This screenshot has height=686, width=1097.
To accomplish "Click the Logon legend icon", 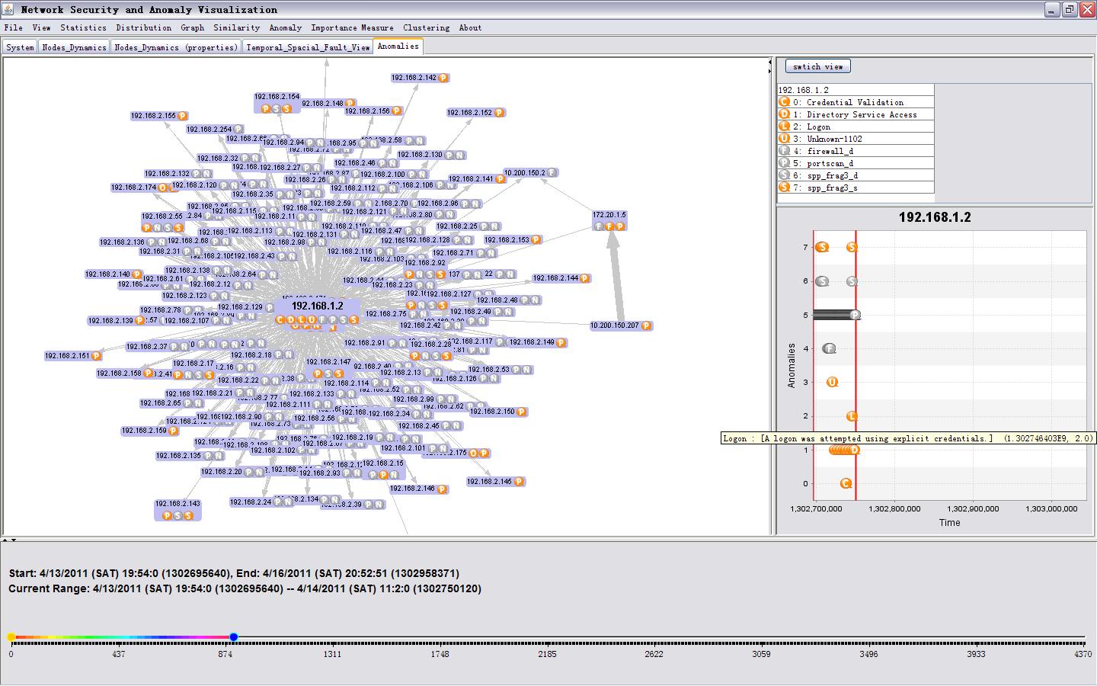I will 784,127.
